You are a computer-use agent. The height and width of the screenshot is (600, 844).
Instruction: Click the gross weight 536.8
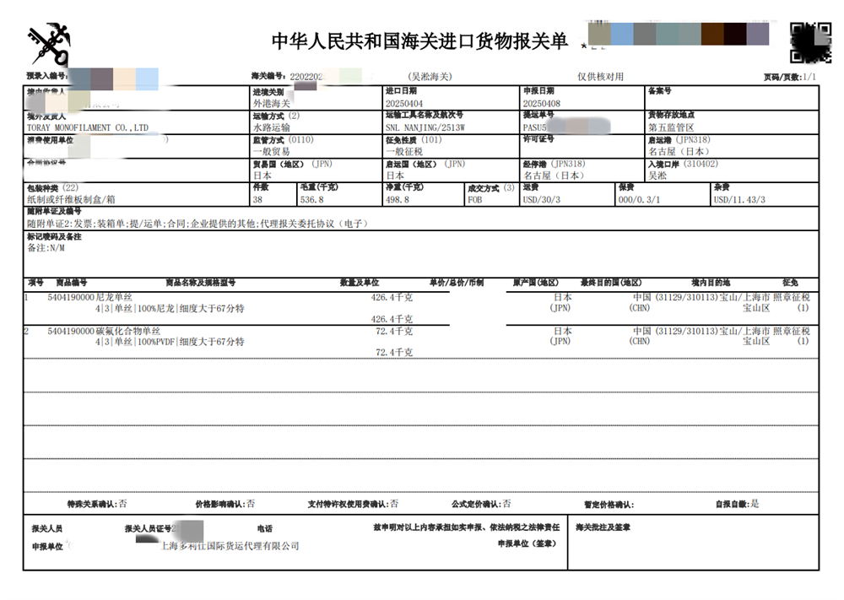[x=312, y=200]
